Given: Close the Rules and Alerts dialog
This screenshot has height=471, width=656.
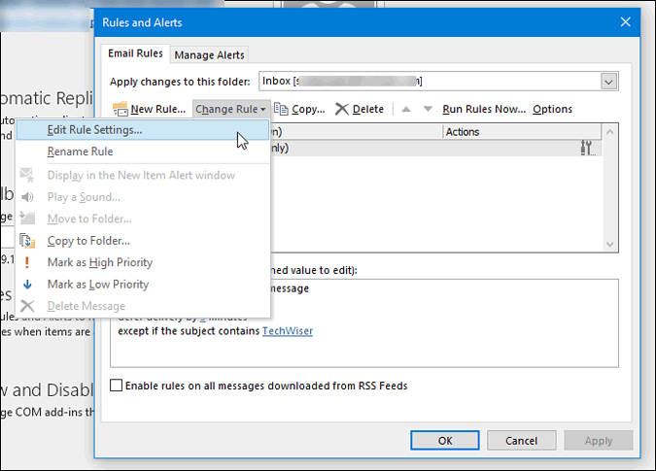Looking at the screenshot, I should click(626, 21).
